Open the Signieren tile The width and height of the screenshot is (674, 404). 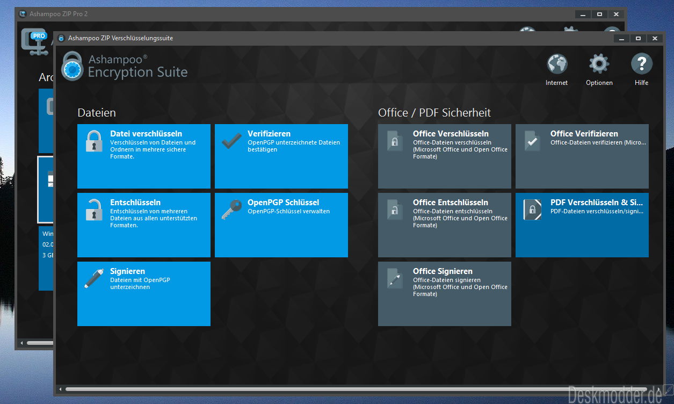(144, 294)
